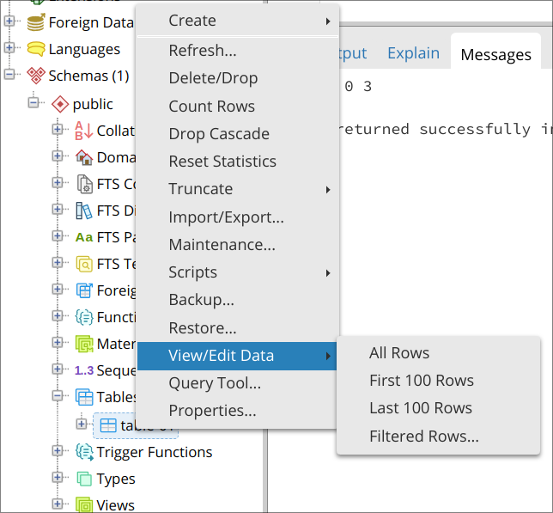Choose Import/Export... menu entry
Screen dimensions: 553x513
pyautogui.click(x=237, y=217)
